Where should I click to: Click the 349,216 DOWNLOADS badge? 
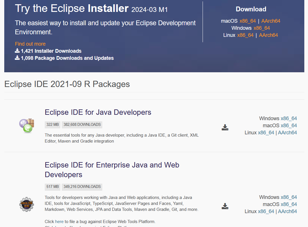click(82, 187)
